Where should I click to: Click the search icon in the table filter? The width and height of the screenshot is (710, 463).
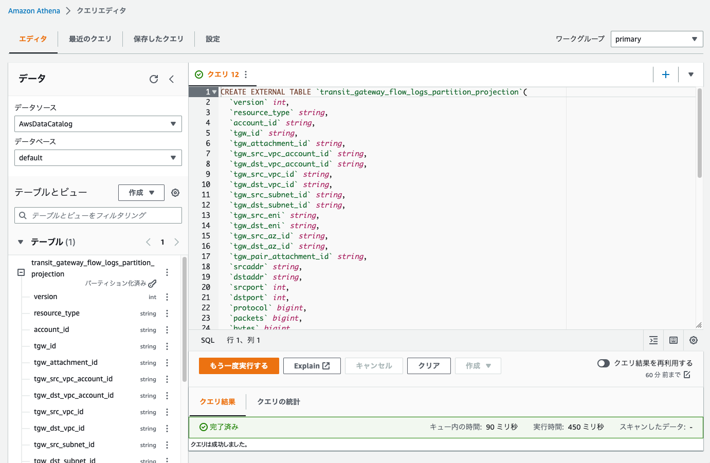(x=23, y=215)
